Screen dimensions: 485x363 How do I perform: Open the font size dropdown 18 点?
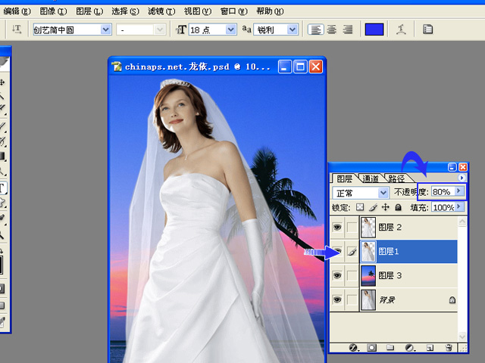click(x=230, y=29)
